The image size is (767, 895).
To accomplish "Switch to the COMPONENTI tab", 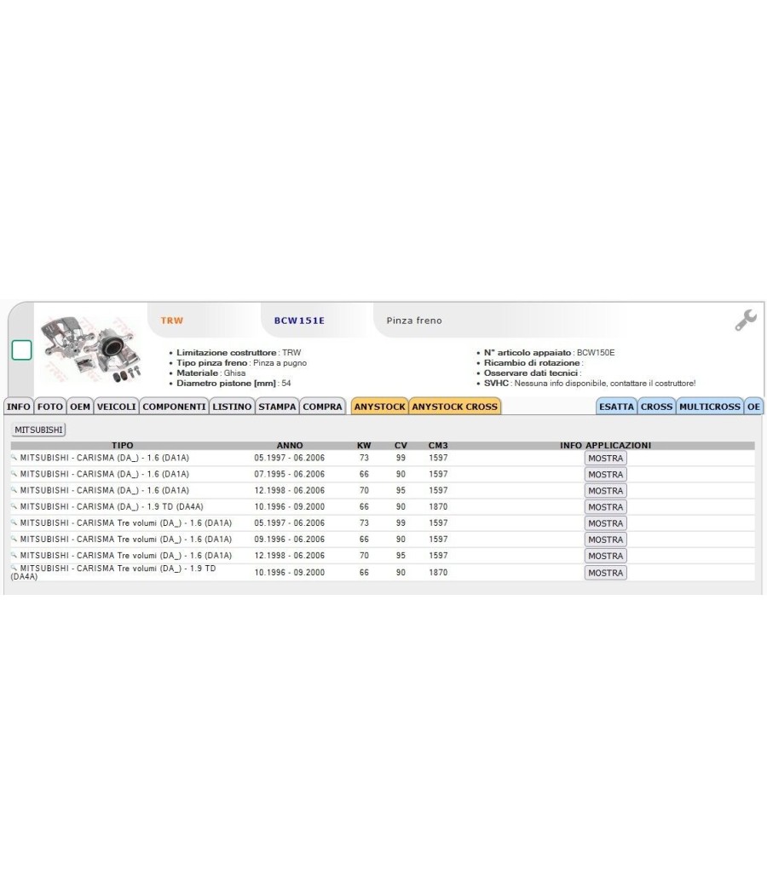I will (174, 407).
